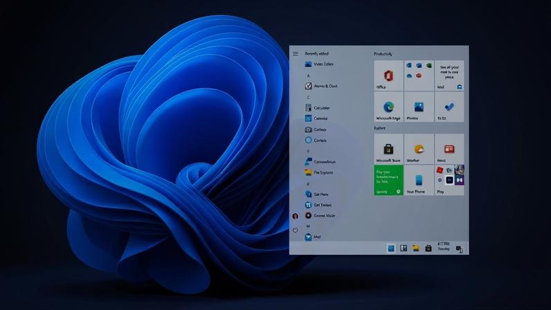This screenshot has width=551, height=310.
Task: Jump to apps by clicking letter A header
Action: (x=308, y=75)
